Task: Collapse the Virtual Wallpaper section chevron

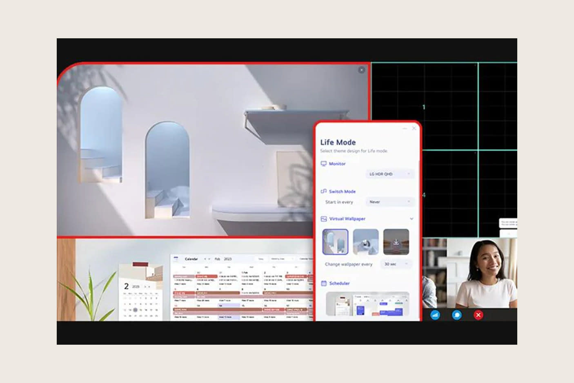Action: tap(412, 219)
